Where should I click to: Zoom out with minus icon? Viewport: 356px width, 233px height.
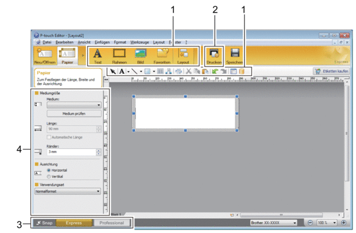[310, 223]
